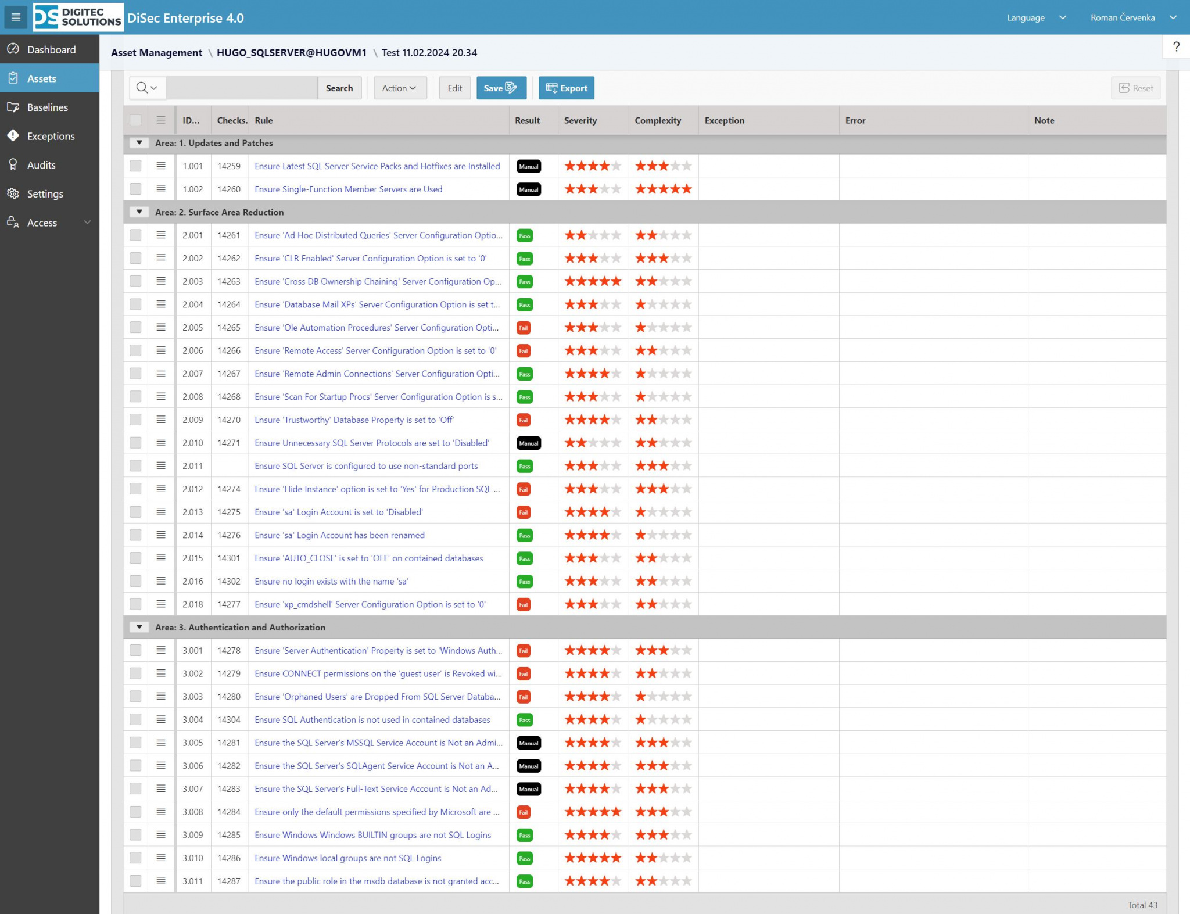The image size is (1190, 914).
Task: Expand the Access sidebar submenu
Action: (x=87, y=223)
